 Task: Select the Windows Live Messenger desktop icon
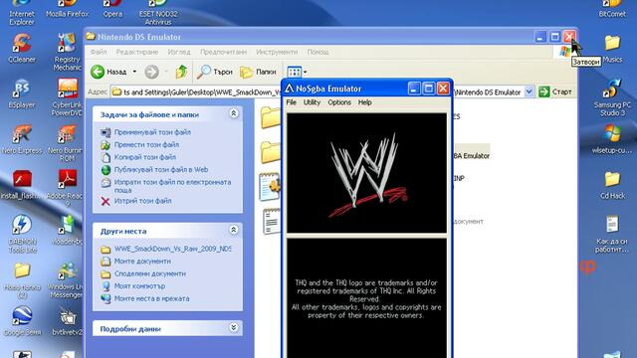[67, 280]
